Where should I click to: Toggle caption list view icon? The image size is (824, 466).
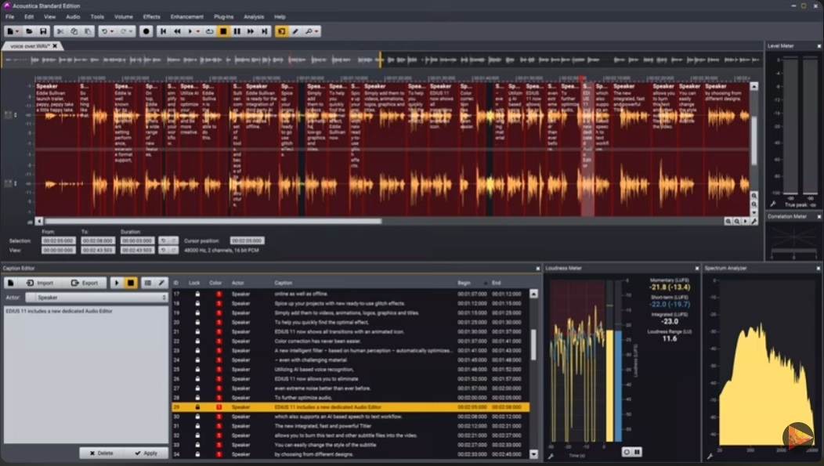point(148,283)
